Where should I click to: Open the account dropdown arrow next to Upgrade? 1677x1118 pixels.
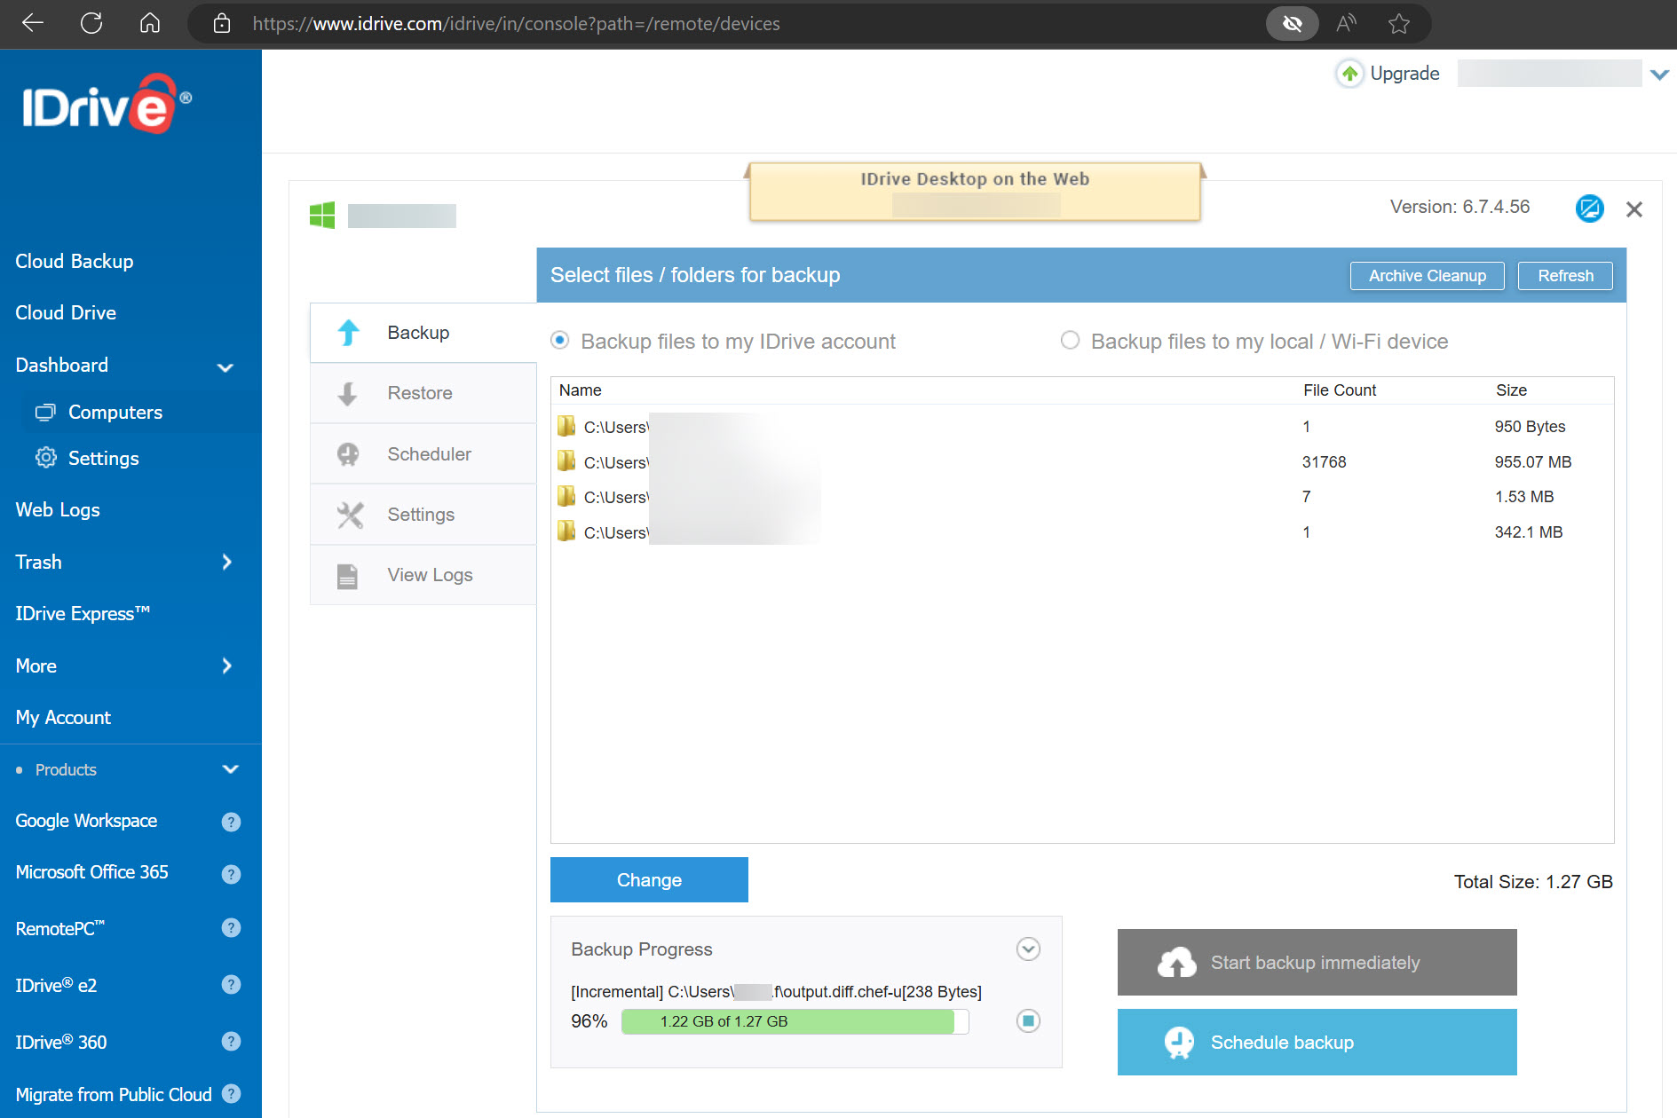tap(1659, 75)
